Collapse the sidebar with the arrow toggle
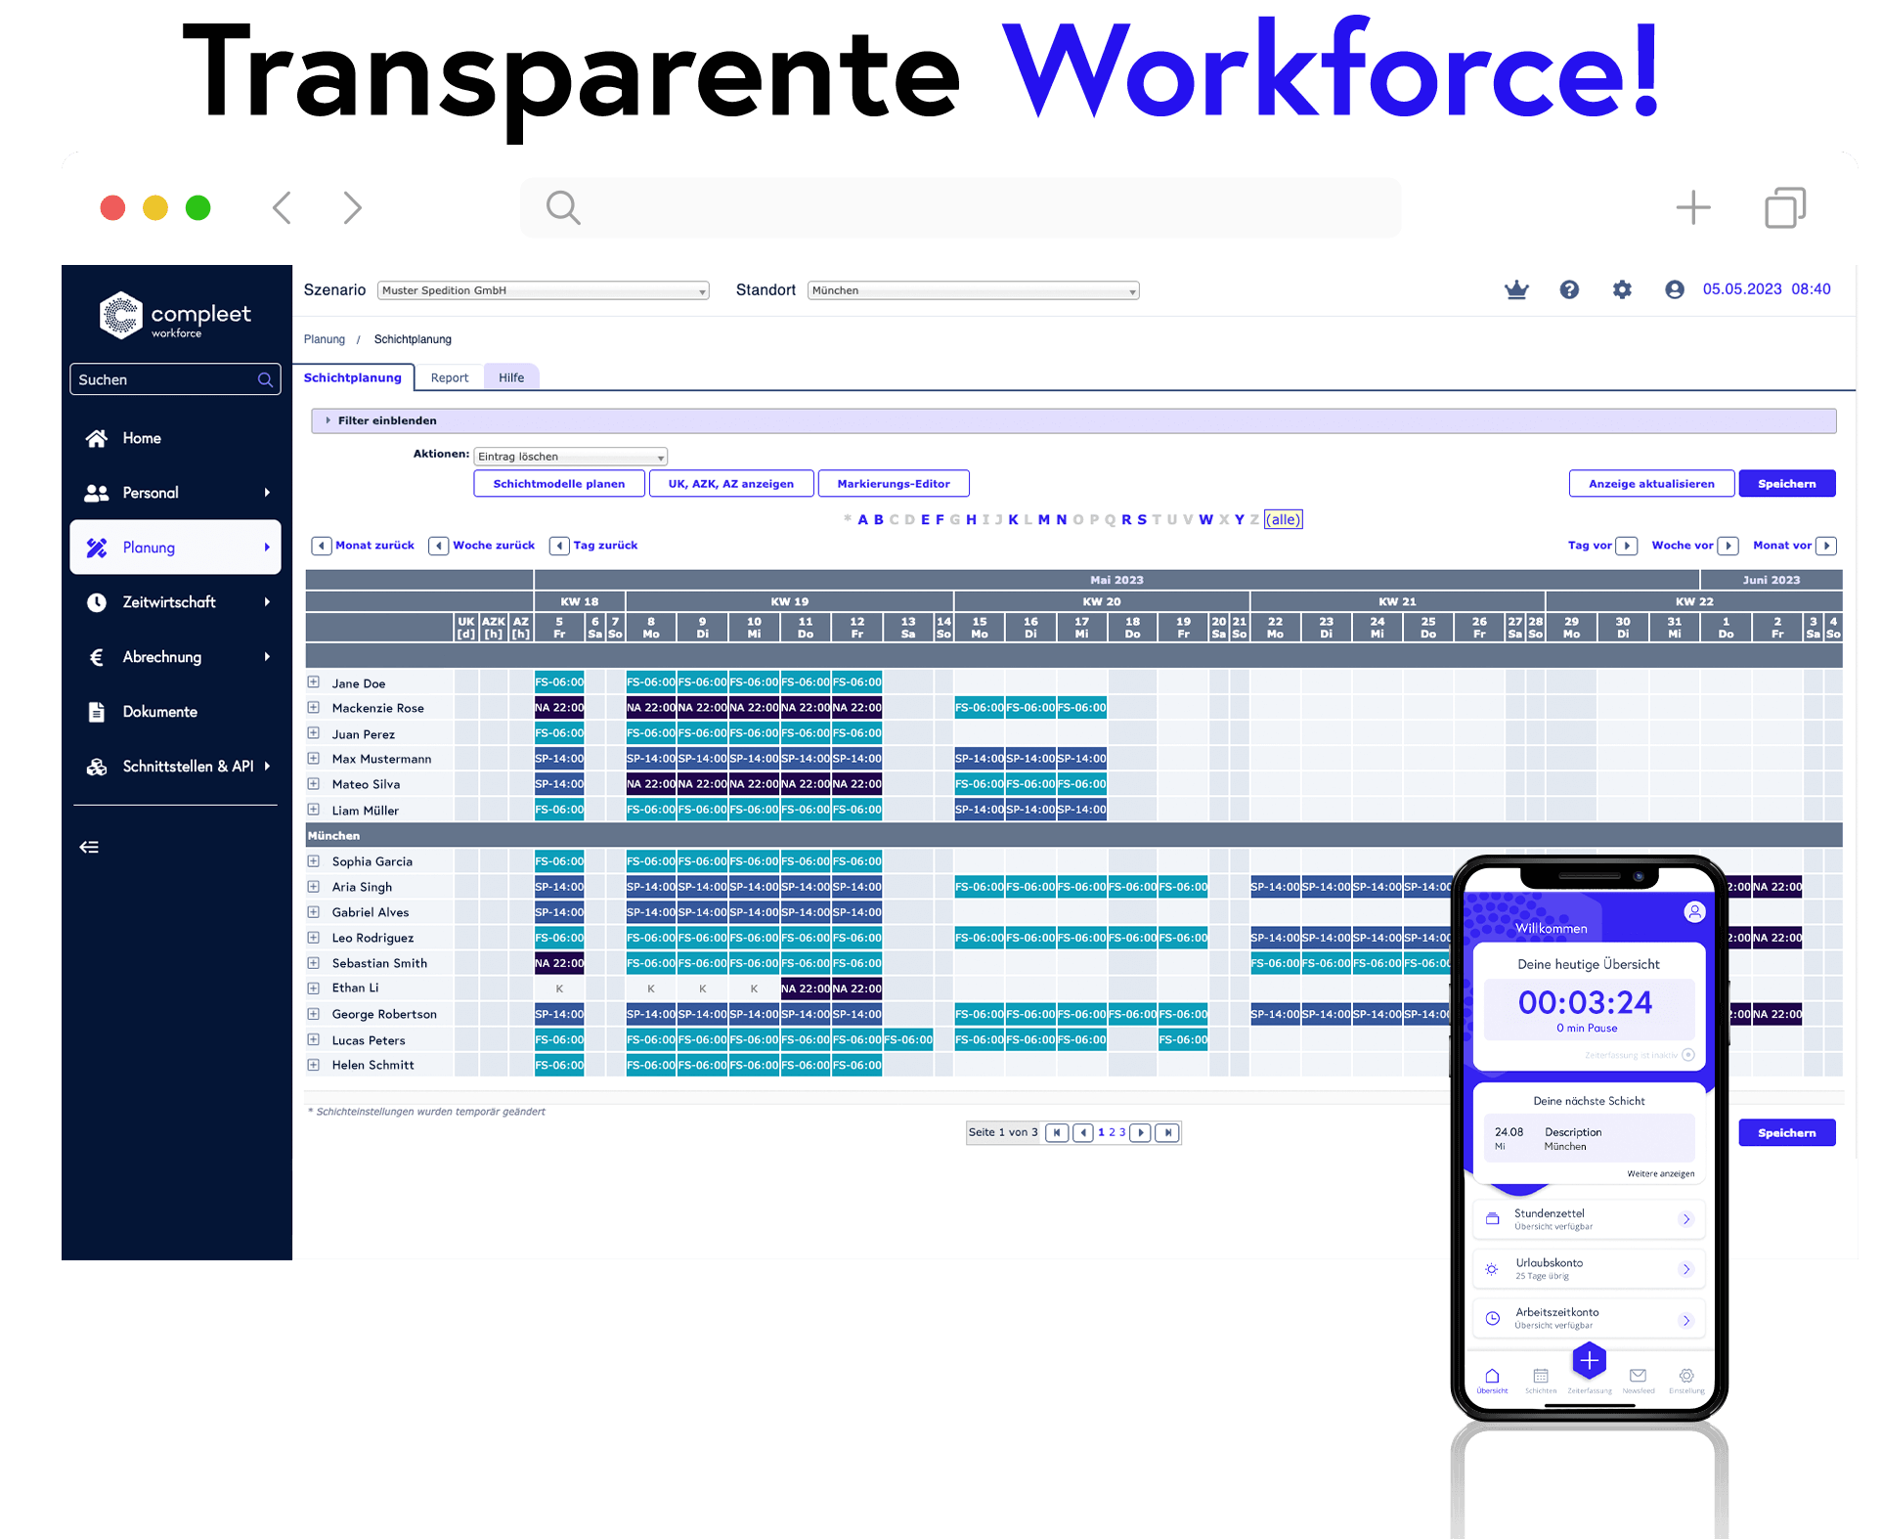1881x1539 pixels. click(89, 846)
